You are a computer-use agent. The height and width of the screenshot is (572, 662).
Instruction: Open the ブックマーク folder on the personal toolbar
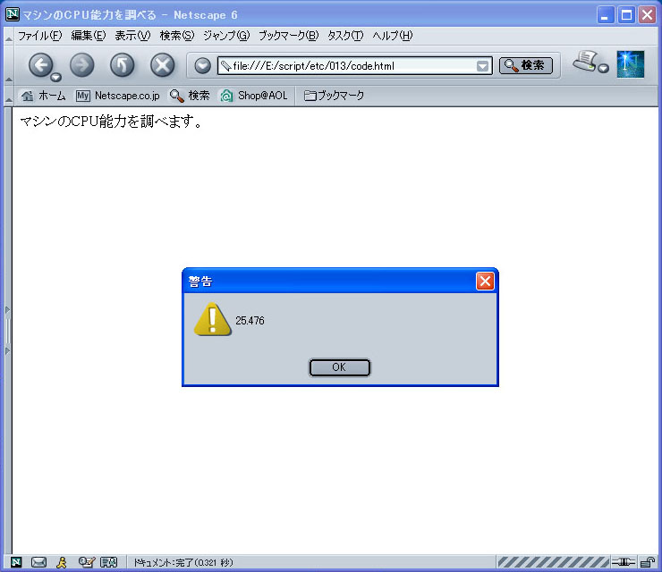tap(334, 96)
